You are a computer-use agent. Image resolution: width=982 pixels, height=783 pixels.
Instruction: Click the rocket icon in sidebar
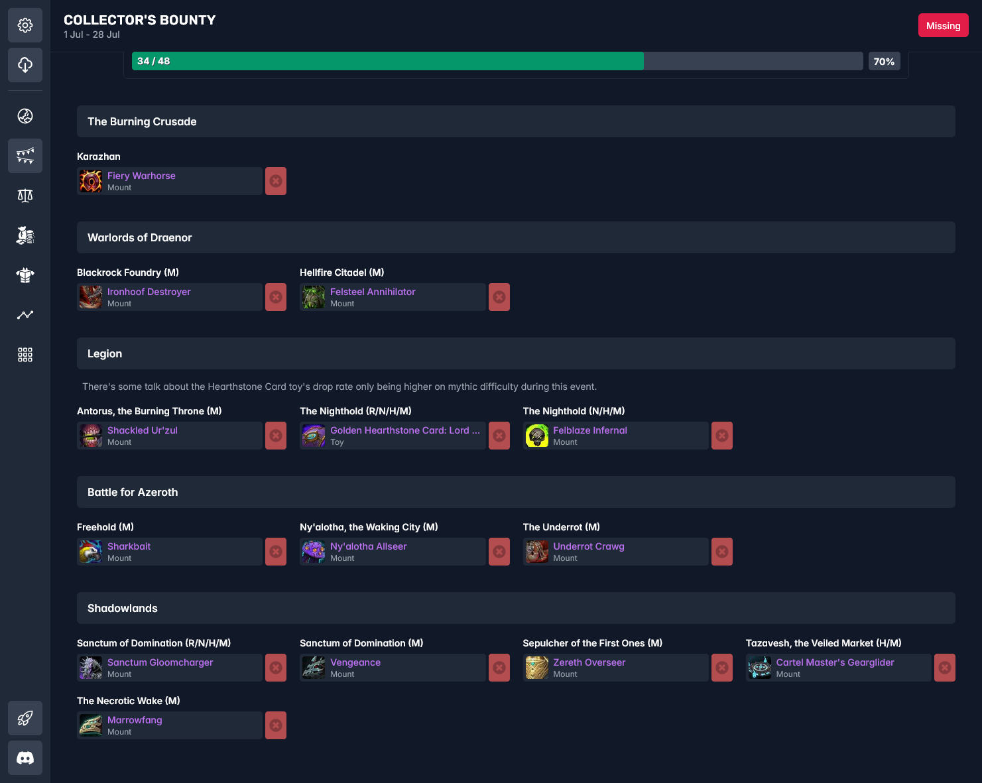click(25, 718)
